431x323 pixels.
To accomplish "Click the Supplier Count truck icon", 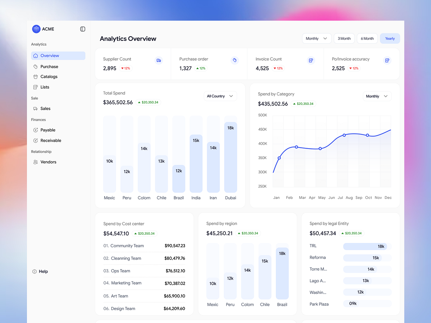I will (159, 60).
